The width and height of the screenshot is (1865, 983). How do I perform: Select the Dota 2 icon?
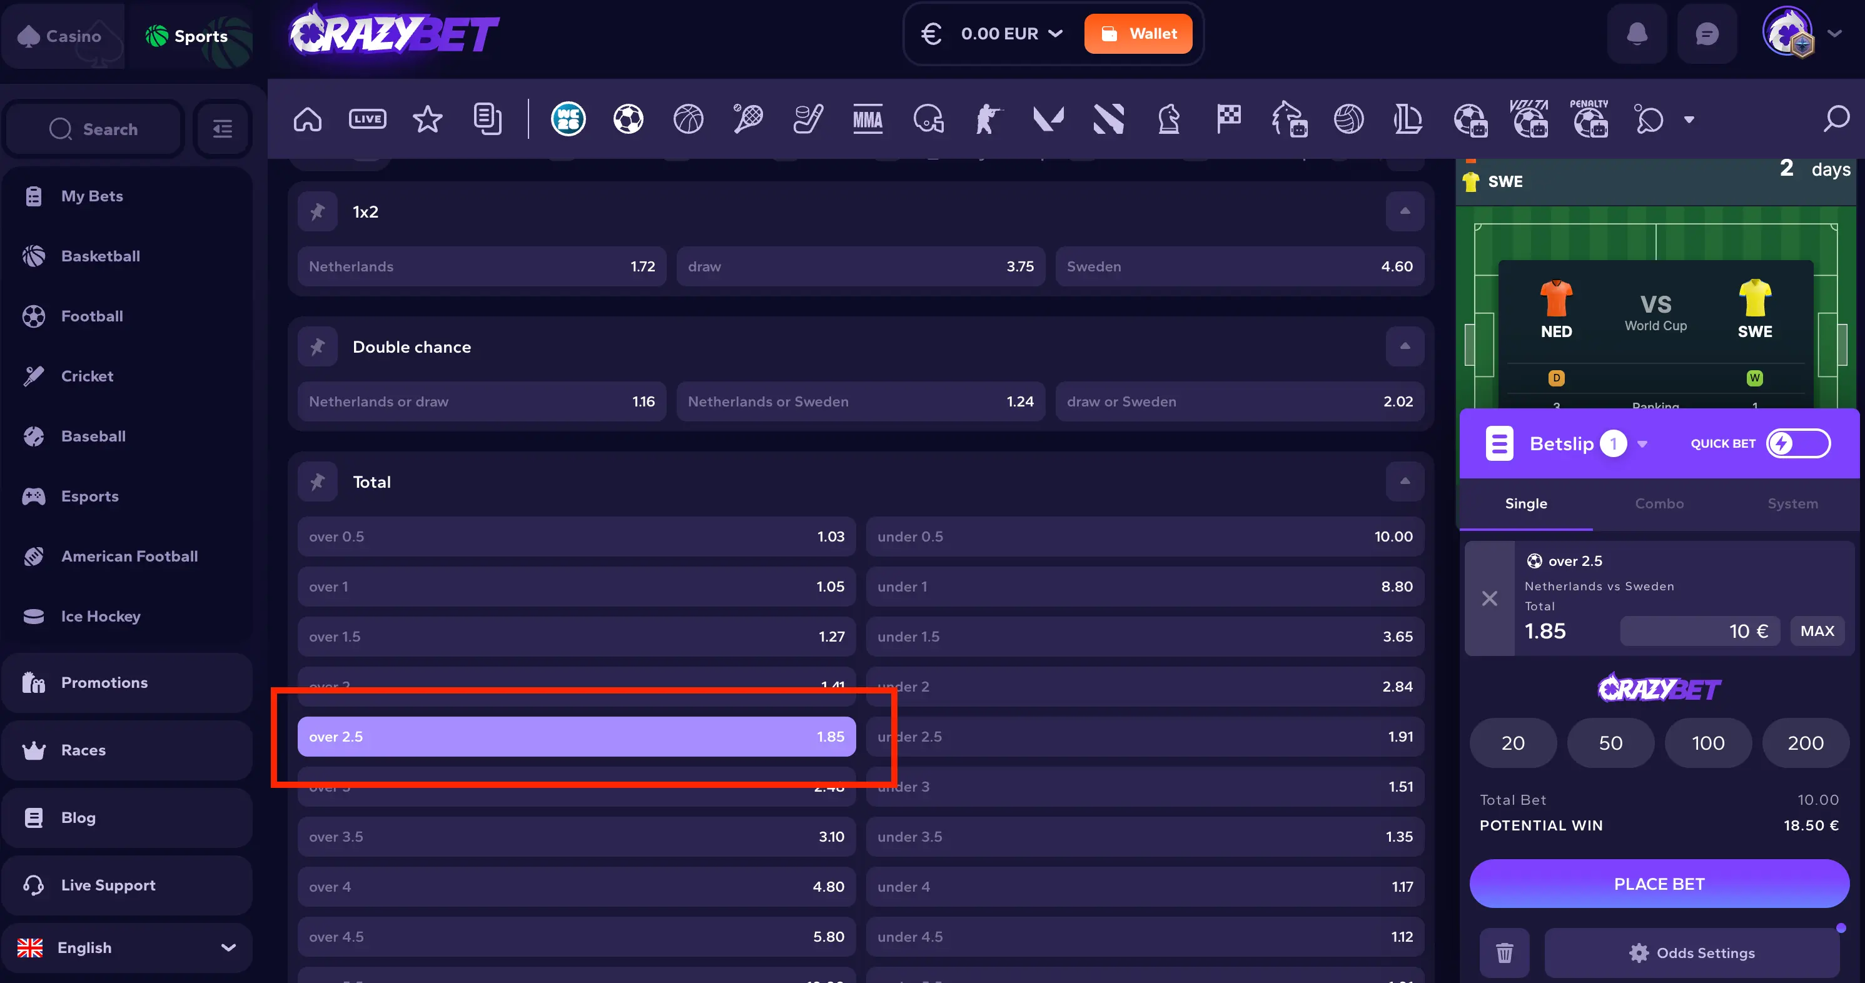point(1108,119)
